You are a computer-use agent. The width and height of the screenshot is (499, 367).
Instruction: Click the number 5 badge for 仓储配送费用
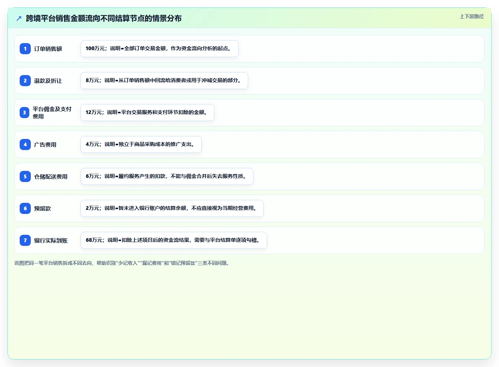click(25, 176)
